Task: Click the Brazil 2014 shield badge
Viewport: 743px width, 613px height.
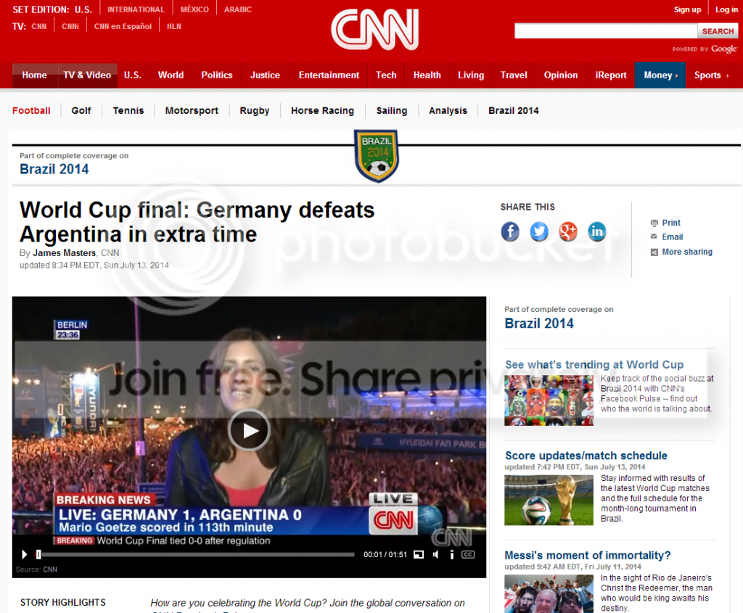Action: (x=377, y=156)
